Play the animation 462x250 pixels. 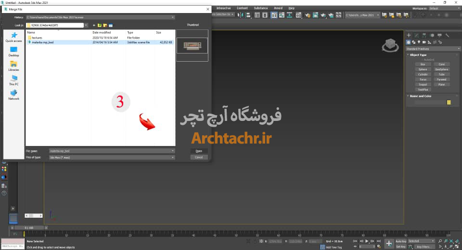[367, 241]
